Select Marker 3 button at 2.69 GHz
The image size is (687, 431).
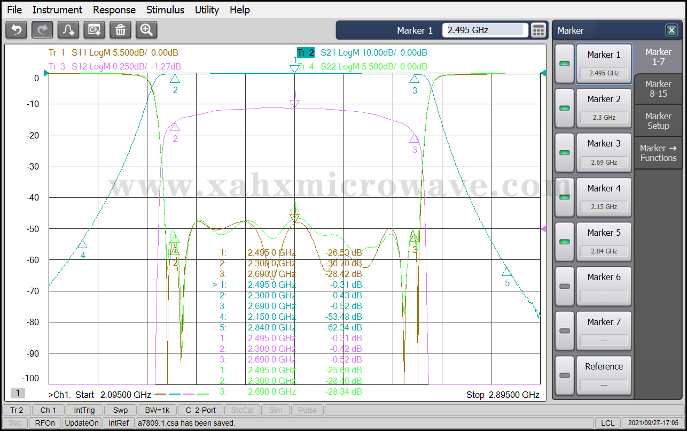(604, 152)
